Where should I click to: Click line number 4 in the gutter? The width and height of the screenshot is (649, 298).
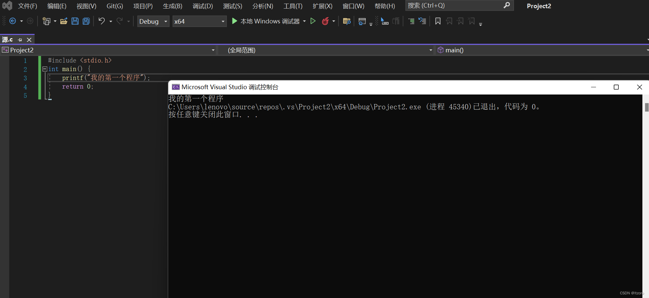(25, 87)
